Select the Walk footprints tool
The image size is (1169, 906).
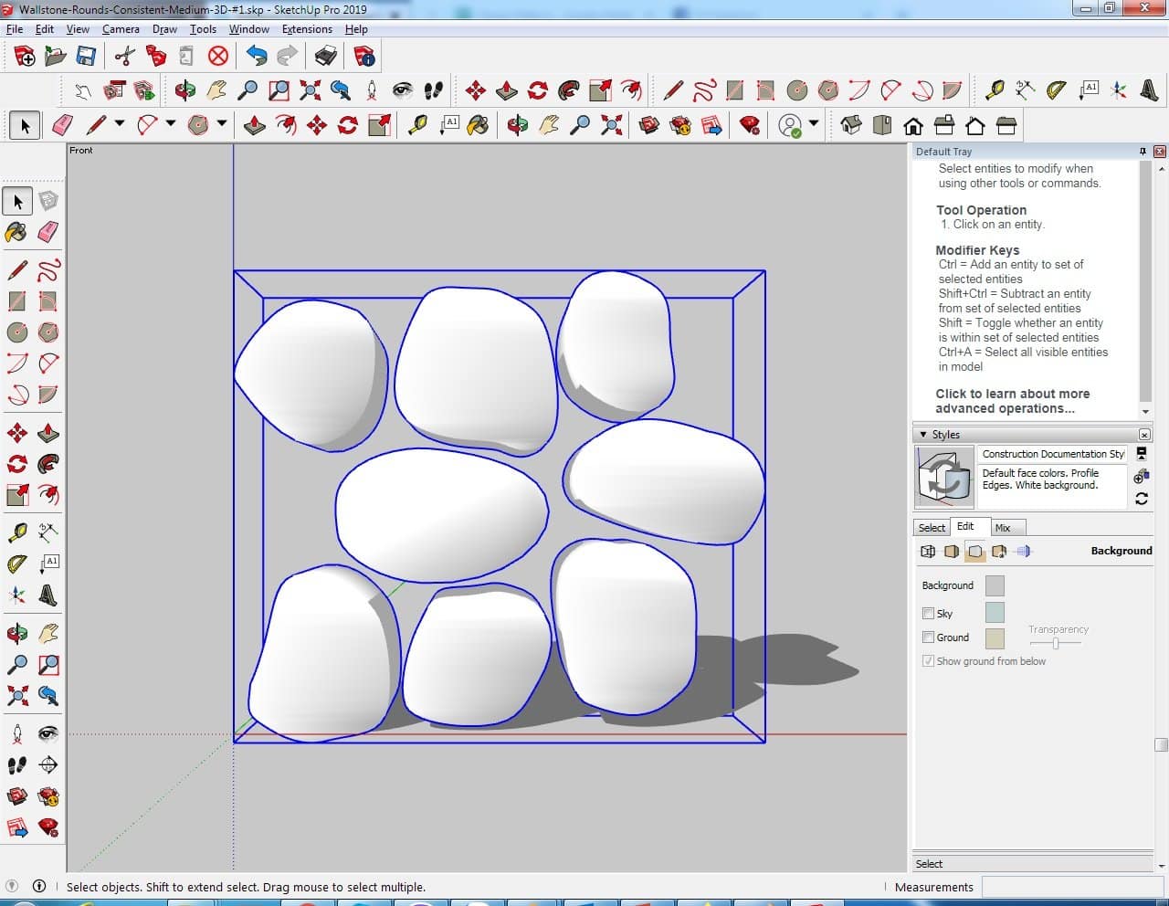pos(16,765)
